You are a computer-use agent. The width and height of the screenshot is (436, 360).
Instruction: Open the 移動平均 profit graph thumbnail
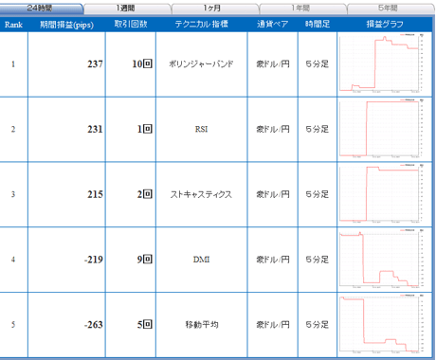(382, 323)
